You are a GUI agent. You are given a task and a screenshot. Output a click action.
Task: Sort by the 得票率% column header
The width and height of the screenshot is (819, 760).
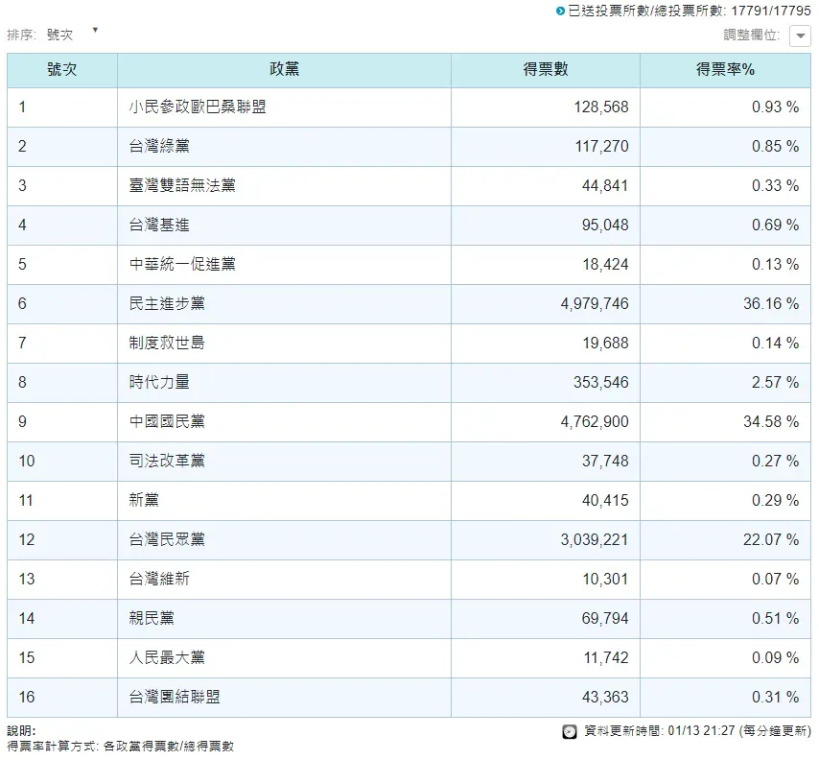coord(726,69)
